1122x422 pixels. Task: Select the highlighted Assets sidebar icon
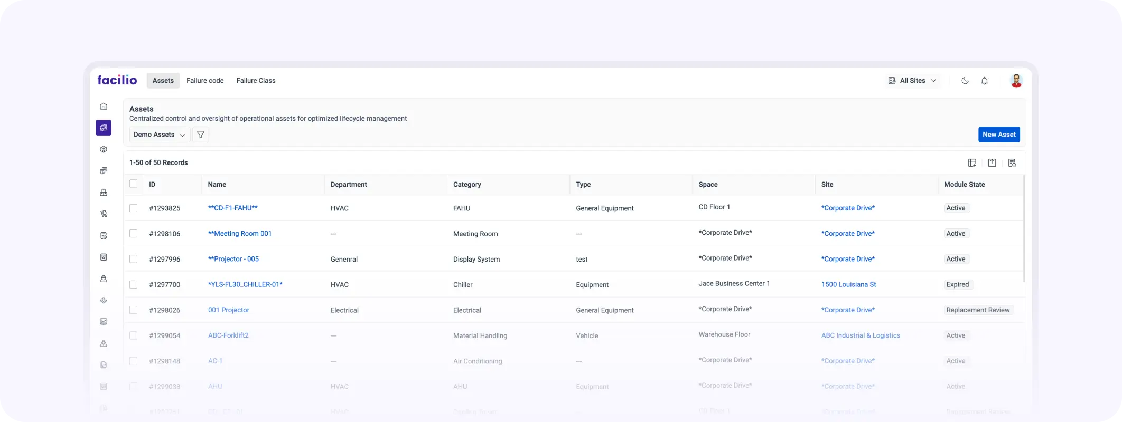[104, 128]
